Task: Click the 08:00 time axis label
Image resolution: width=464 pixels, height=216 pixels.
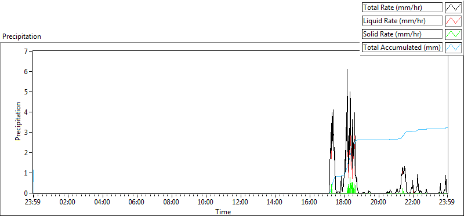Action: pos(171,203)
